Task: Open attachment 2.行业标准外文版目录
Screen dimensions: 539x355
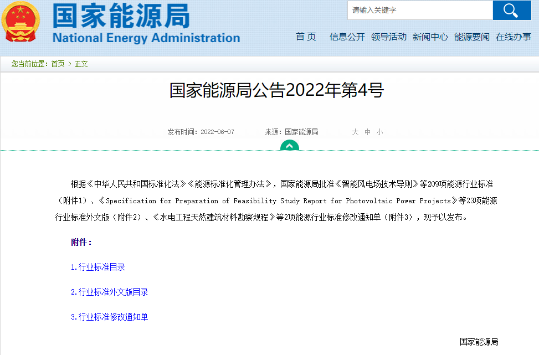Action: tap(110, 292)
